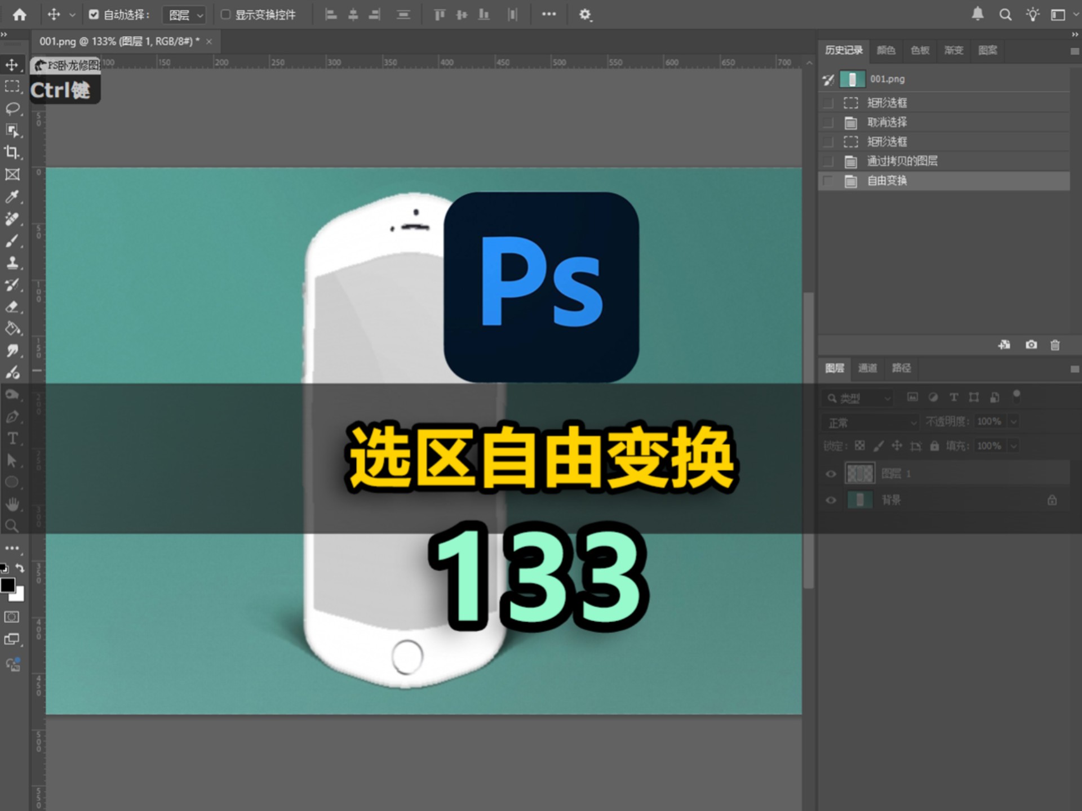Select the Clone Stamp tool
1082x811 pixels.
(12, 262)
